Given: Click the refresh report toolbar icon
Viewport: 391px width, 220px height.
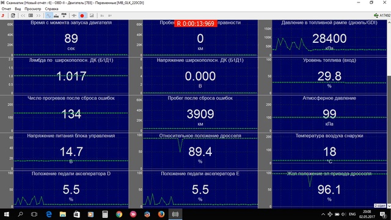Looking at the screenshot, I should pos(13,16).
